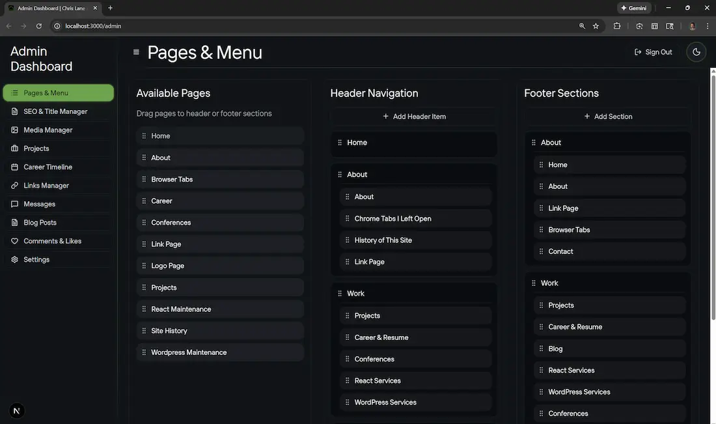The height and width of the screenshot is (424, 716).
Task: Click drag handle of Logo Page
Action: [x=144, y=266]
